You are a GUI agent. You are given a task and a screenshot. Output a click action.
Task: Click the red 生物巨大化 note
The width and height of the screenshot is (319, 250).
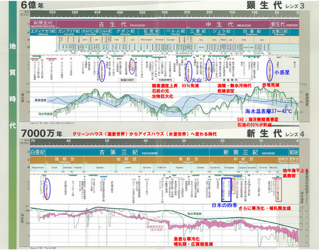(x=162, y=97)
